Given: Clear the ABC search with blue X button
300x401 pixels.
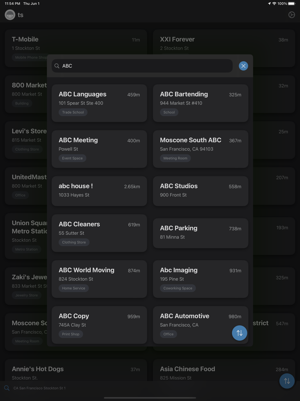Looking at the screenshot, I should pyautogui.click(x=243, y=66).
